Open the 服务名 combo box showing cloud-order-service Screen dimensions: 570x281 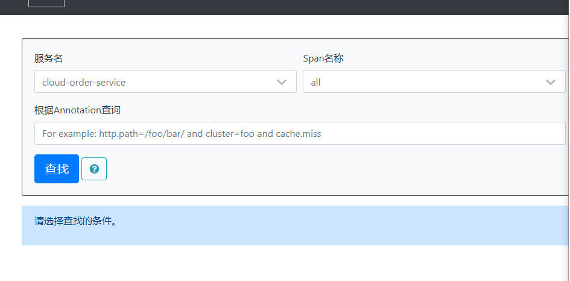tap(165, 82)
